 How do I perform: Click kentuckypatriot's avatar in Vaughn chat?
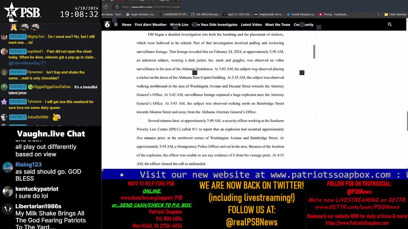(8, 191)
